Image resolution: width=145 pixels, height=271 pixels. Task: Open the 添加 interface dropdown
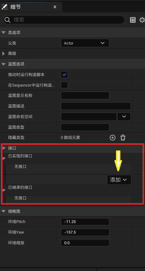tap(119, 180)
